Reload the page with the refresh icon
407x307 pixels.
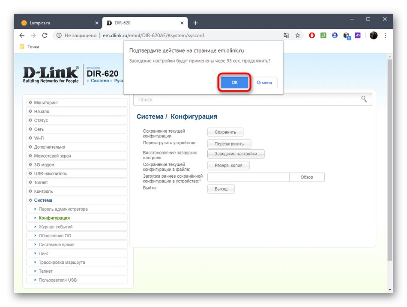[45, 35]
